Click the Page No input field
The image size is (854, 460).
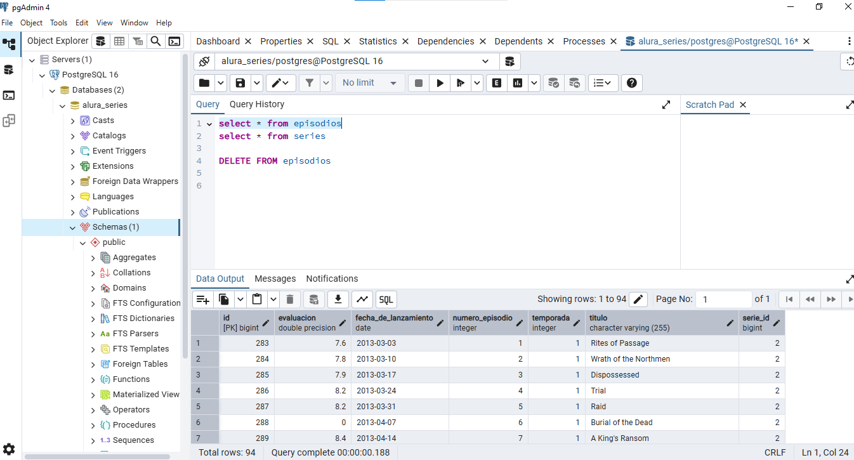point(723,299)
